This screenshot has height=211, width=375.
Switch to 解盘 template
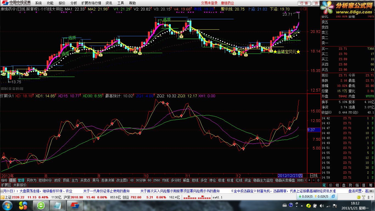[186, 180]
